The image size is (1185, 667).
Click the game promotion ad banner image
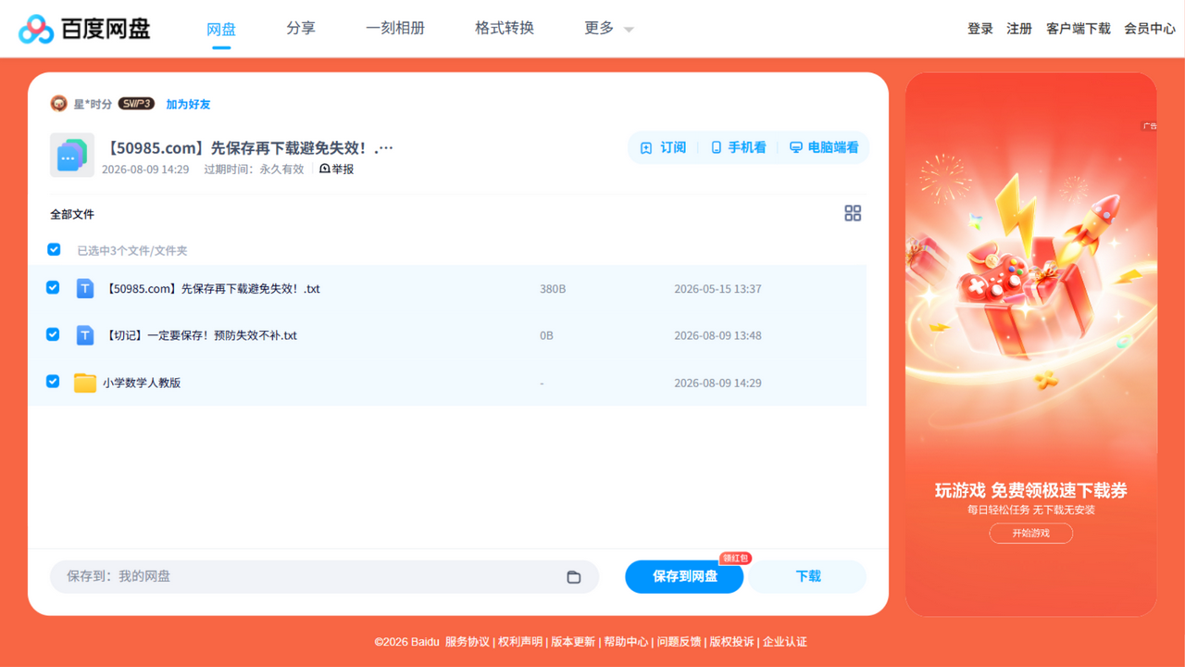click(1031, 345)
